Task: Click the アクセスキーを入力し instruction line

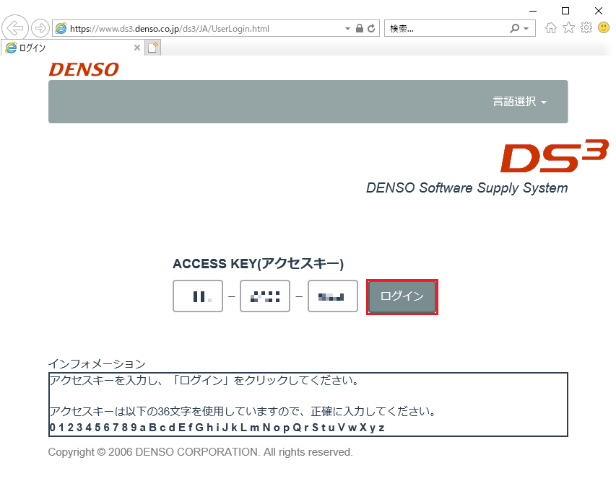Action: click(x=204, y=381)
